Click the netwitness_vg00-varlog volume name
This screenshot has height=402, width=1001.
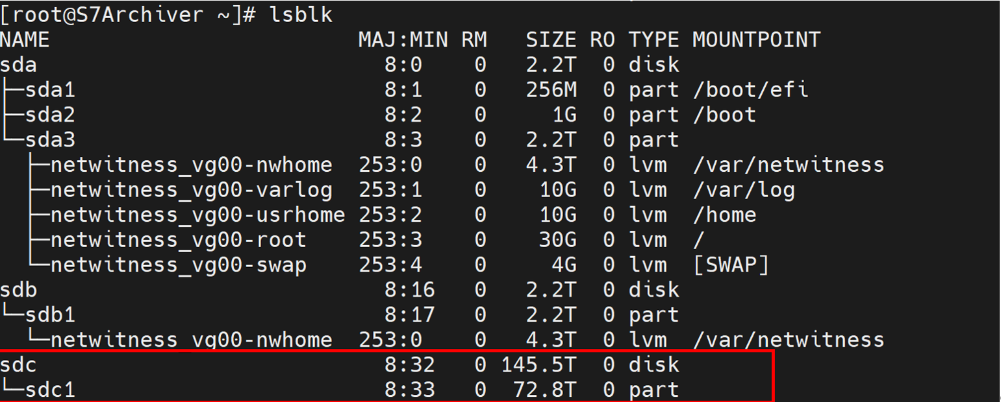pyautogui.click(x=191, y=190)
